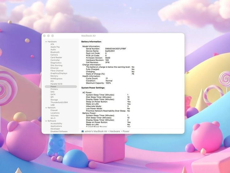230x173 pixels.
Task: Select ATA in the sidebar
Action: pos(52,44)
